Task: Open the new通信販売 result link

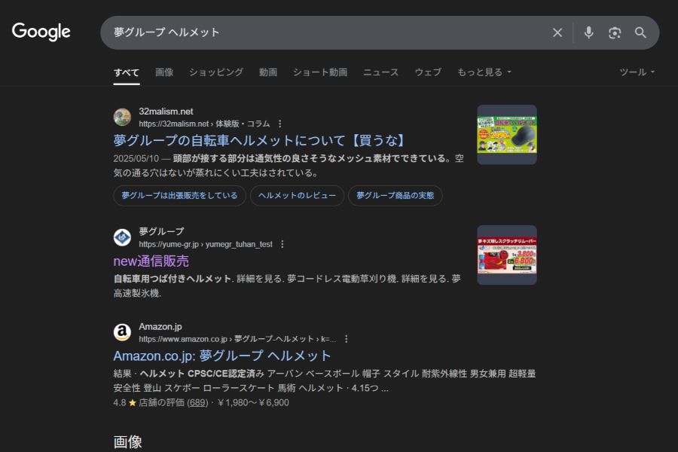Action: click(151, 261)
